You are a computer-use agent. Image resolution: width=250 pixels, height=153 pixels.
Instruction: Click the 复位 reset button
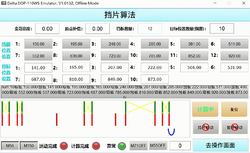234,109
